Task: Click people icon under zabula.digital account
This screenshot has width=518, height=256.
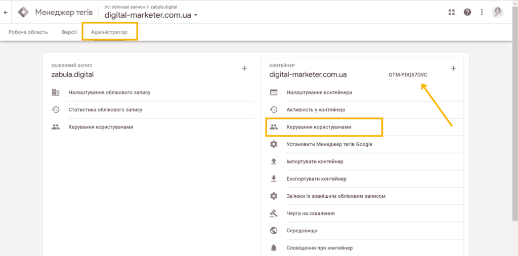Action: 56,127
